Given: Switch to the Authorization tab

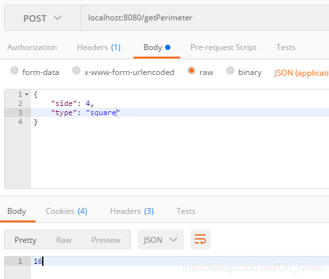Looking at the screenshot, I should point(32,47).
